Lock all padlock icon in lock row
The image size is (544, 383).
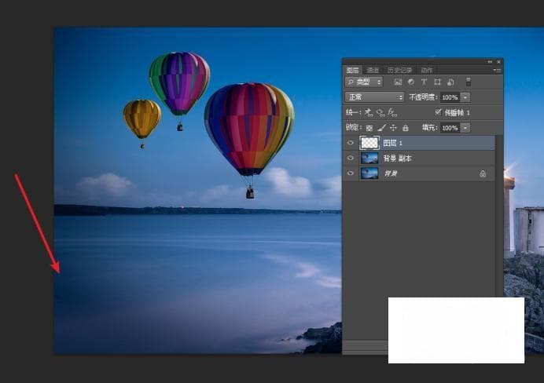coord(405,128)
